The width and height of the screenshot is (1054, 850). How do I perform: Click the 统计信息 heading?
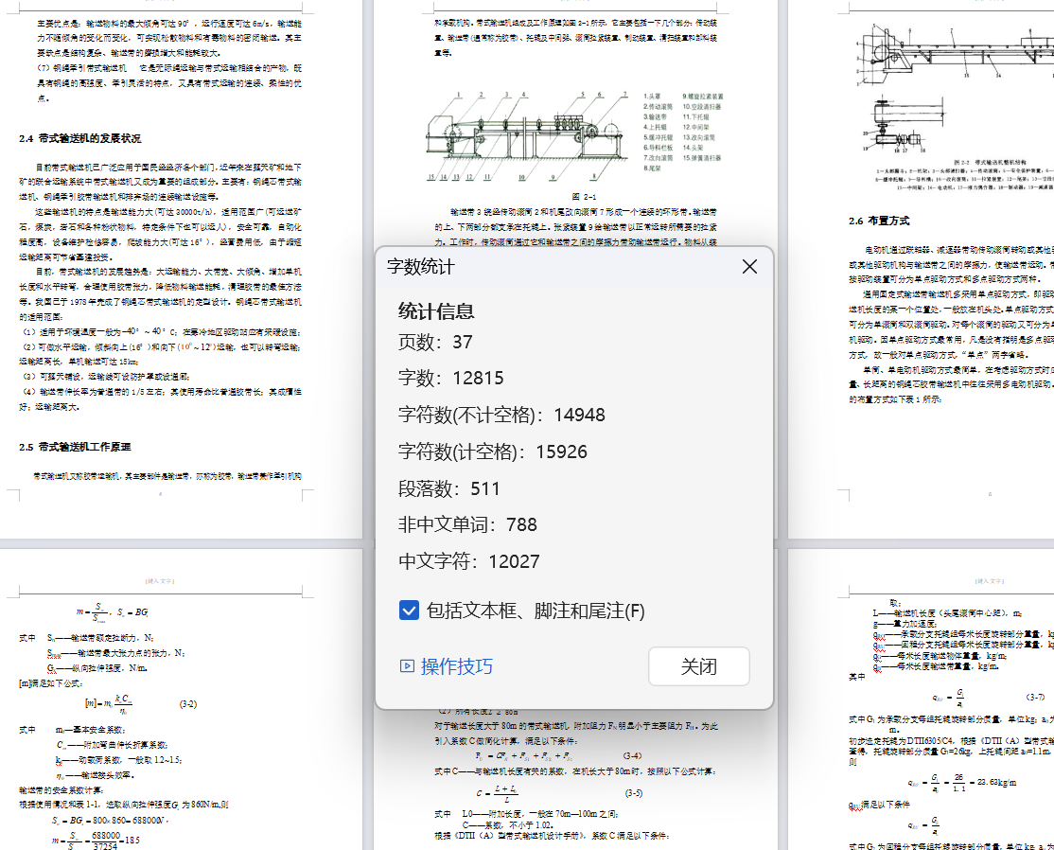(x=436, y=311)
